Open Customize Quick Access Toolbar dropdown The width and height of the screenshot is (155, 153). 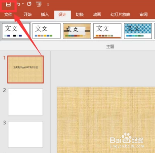click(48, 5)
